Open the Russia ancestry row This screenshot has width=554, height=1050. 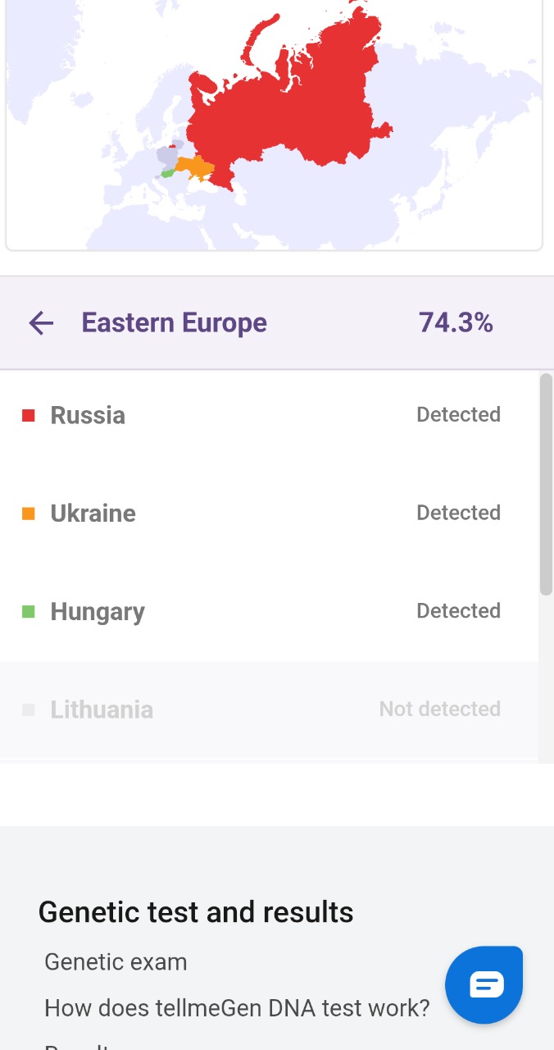tap(269, 415)
